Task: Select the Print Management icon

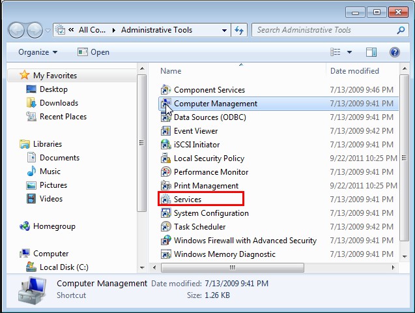Action: click(x=166, y=186)
